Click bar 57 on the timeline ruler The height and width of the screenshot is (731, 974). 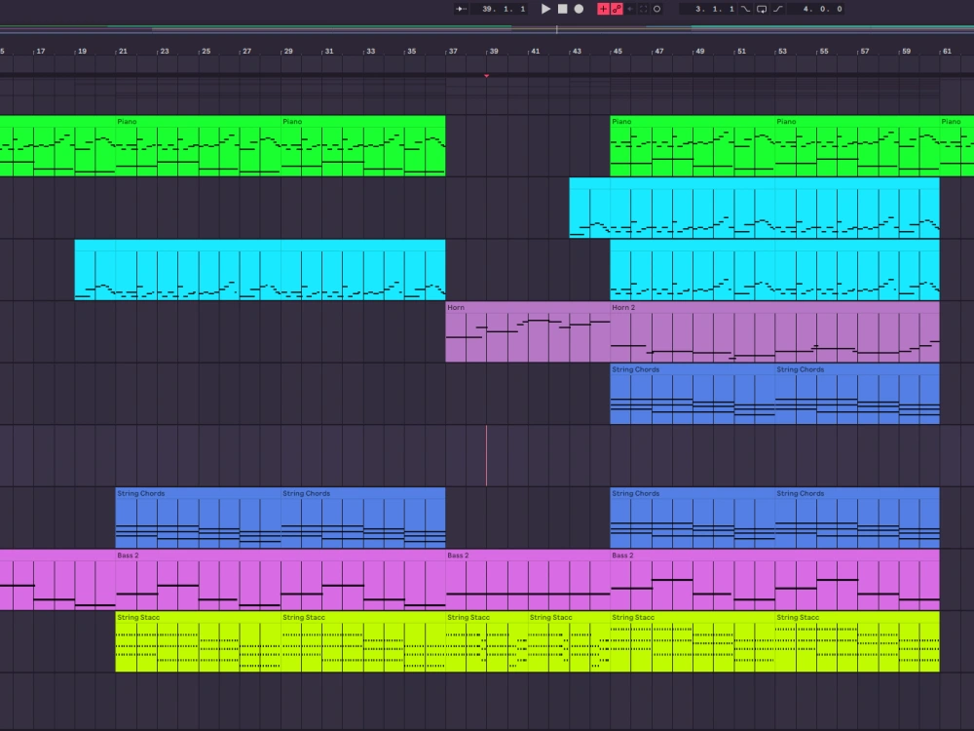pyautogui.click(x=865, y=51)
